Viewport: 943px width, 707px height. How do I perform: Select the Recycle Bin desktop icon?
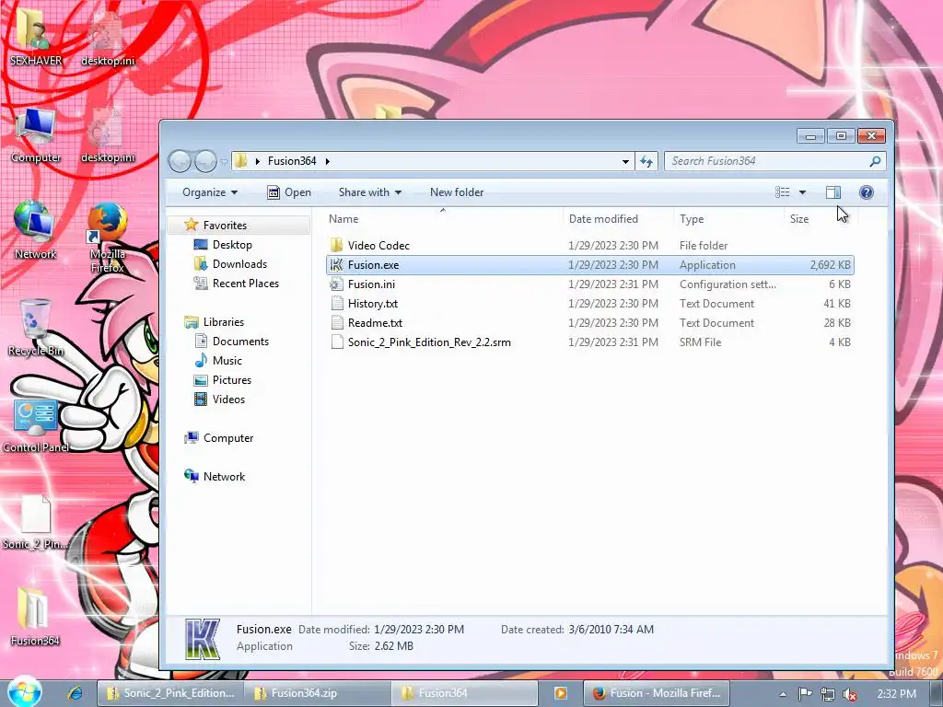[x=35, y=328]
